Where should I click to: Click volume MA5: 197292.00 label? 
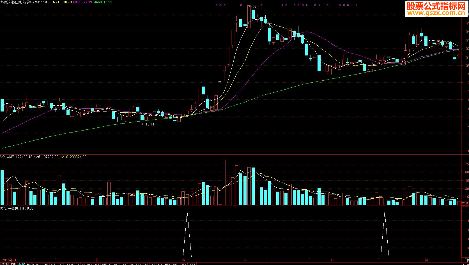click(x=46, y=157)
